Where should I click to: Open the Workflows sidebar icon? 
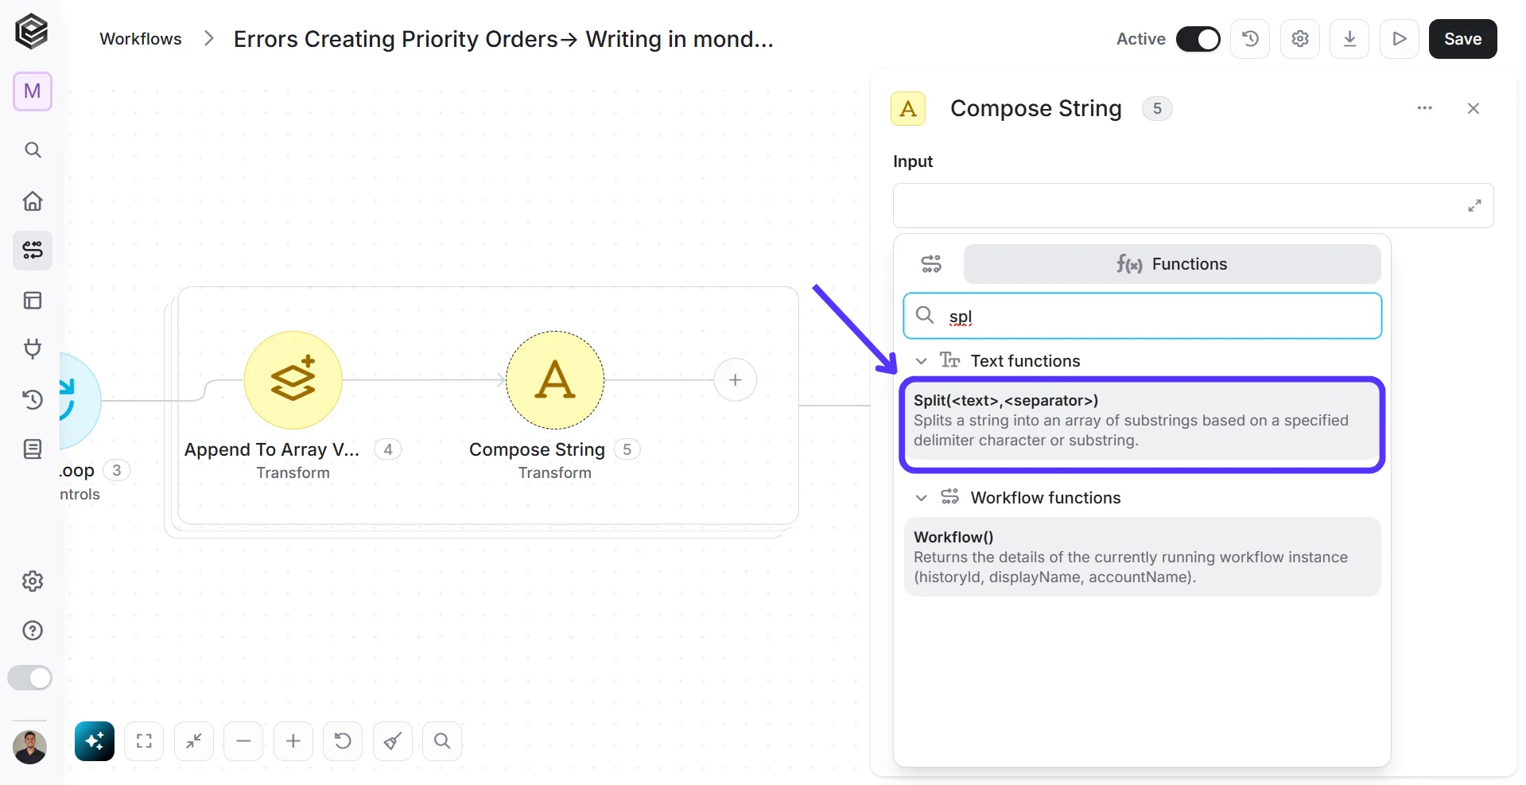(x=33, y=251)
